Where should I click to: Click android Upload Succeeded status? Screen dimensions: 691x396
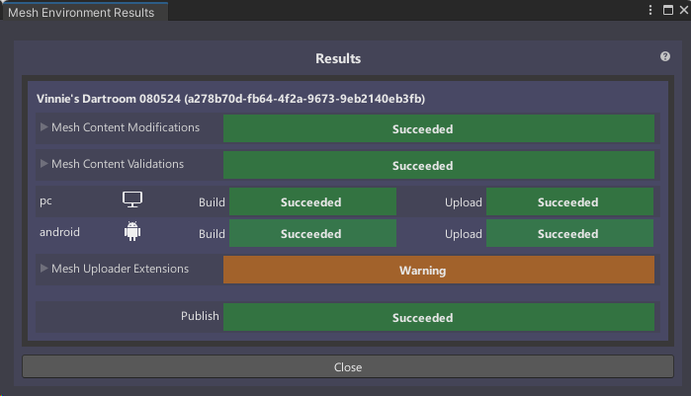pyautogui.click(x=569, y=233)
